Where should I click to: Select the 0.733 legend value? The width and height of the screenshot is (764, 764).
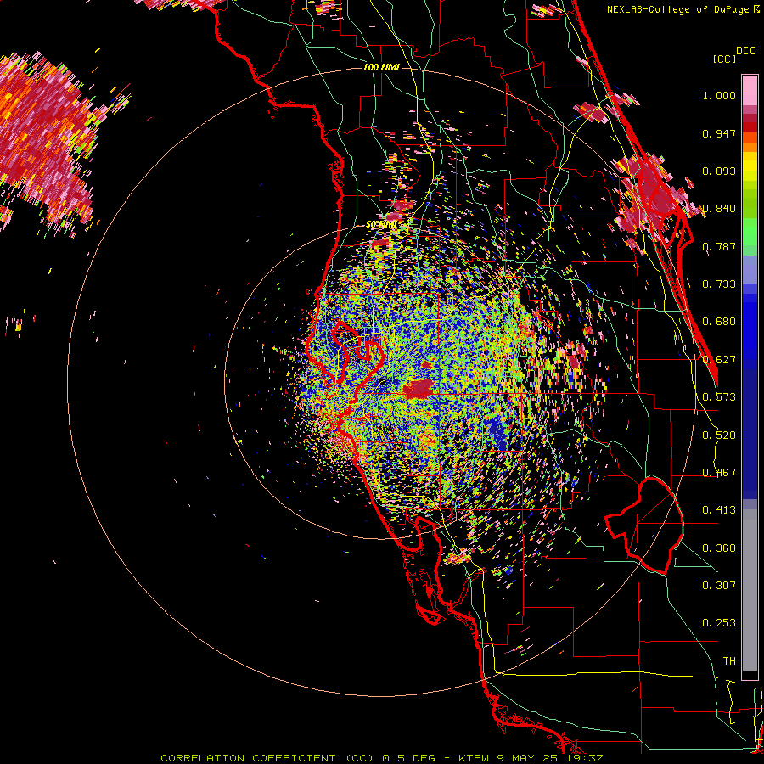[719, 284]
